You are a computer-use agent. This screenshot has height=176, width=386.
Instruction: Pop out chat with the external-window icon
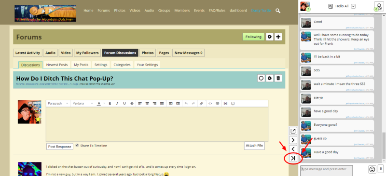pyautogui.click(x=293, y=131)
